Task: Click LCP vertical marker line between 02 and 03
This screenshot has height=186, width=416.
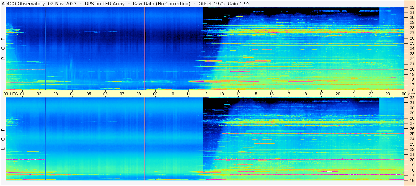Action: (45, 139)
